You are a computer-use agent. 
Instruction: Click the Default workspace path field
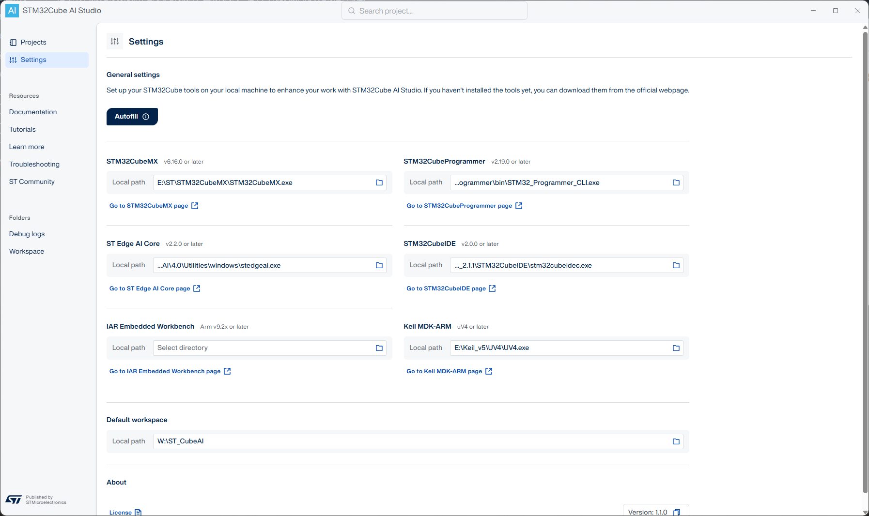point(418,441)
